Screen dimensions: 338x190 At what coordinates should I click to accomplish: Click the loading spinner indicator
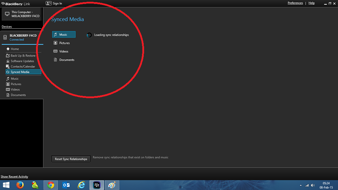pyautogui.click(x=89, y=35)
